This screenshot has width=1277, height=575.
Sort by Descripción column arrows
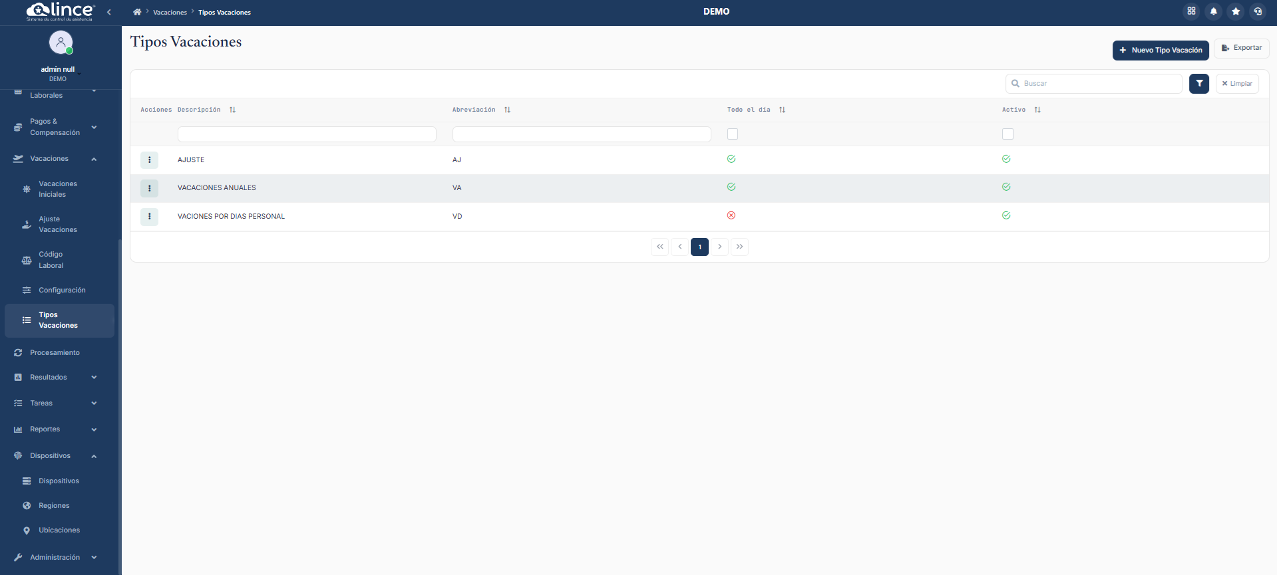[232, 110]
